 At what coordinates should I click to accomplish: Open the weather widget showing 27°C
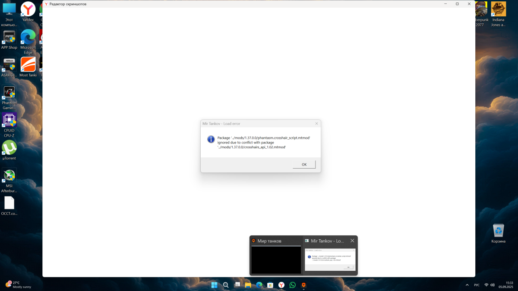coord(18,285)
